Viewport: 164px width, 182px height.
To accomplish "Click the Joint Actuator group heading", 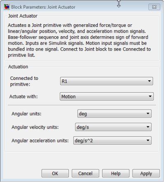I will click(23, 16).
